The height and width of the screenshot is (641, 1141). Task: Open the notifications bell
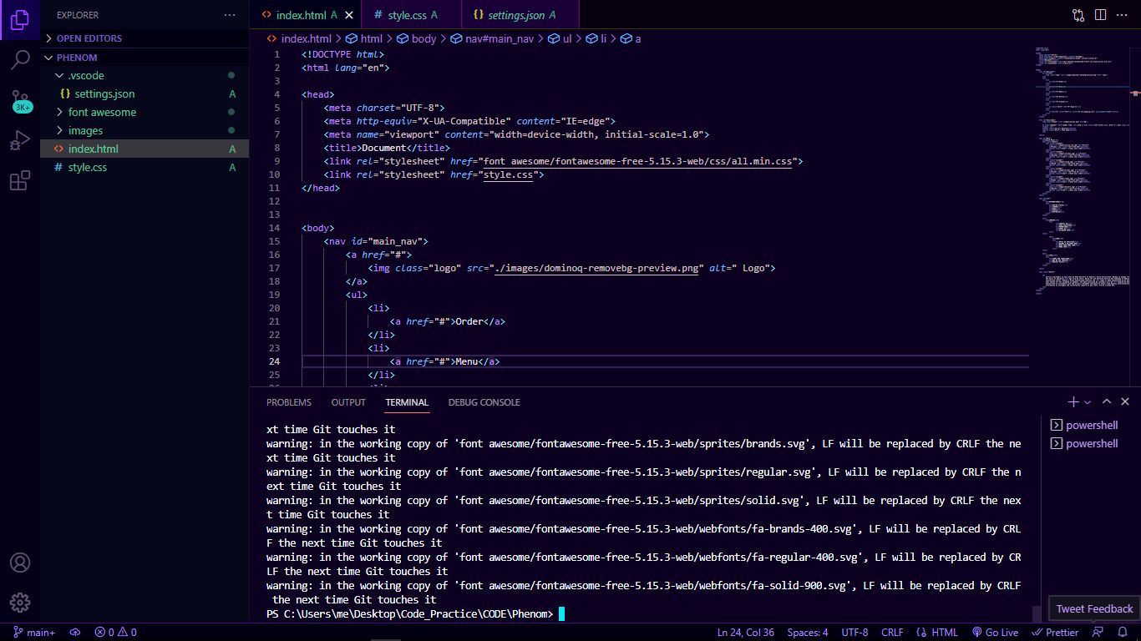(1123, 633)
